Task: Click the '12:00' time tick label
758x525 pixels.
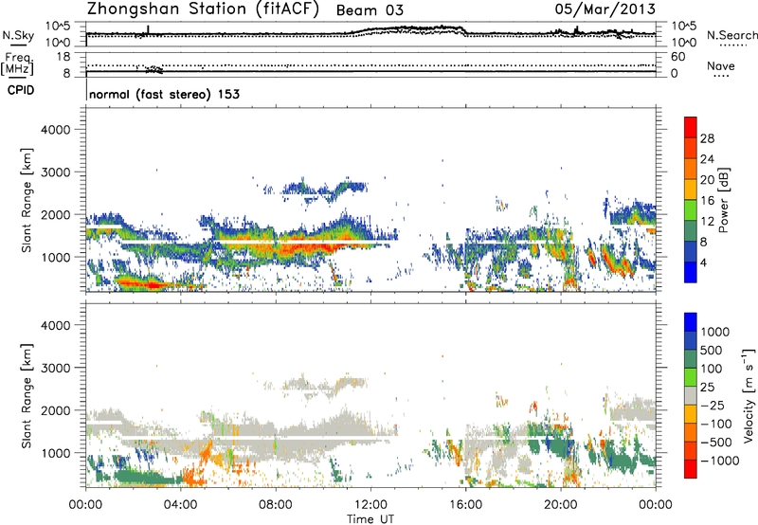Action: click(370, 505)
